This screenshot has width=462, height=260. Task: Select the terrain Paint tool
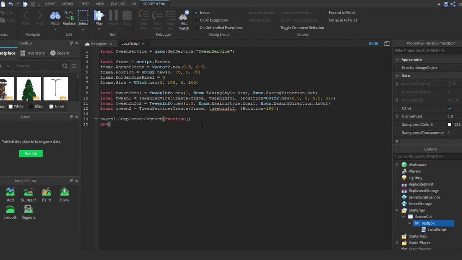(47, 195)
